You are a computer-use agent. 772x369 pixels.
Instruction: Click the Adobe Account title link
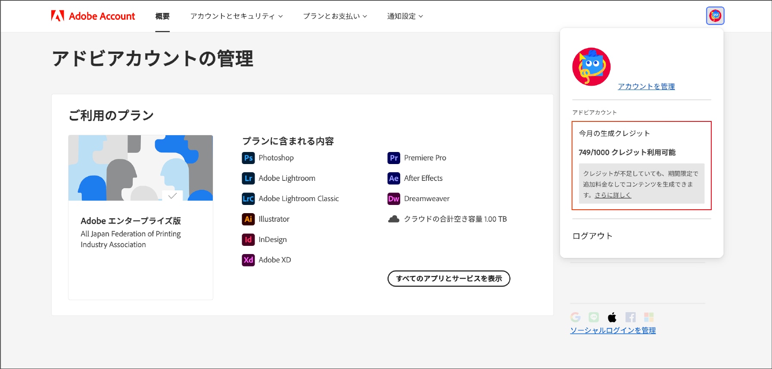tap(102, 16)
